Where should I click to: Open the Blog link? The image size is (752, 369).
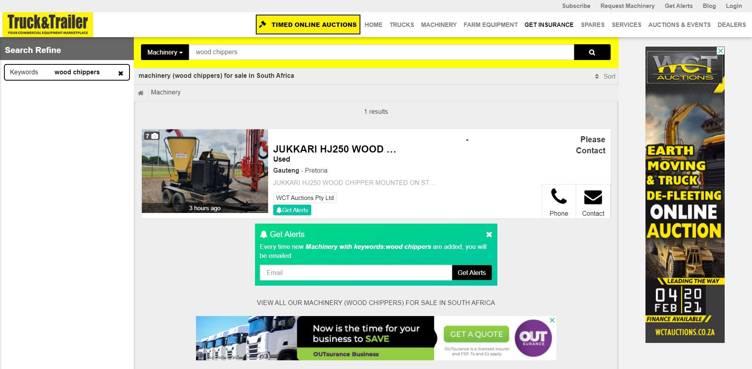point(709,6)
